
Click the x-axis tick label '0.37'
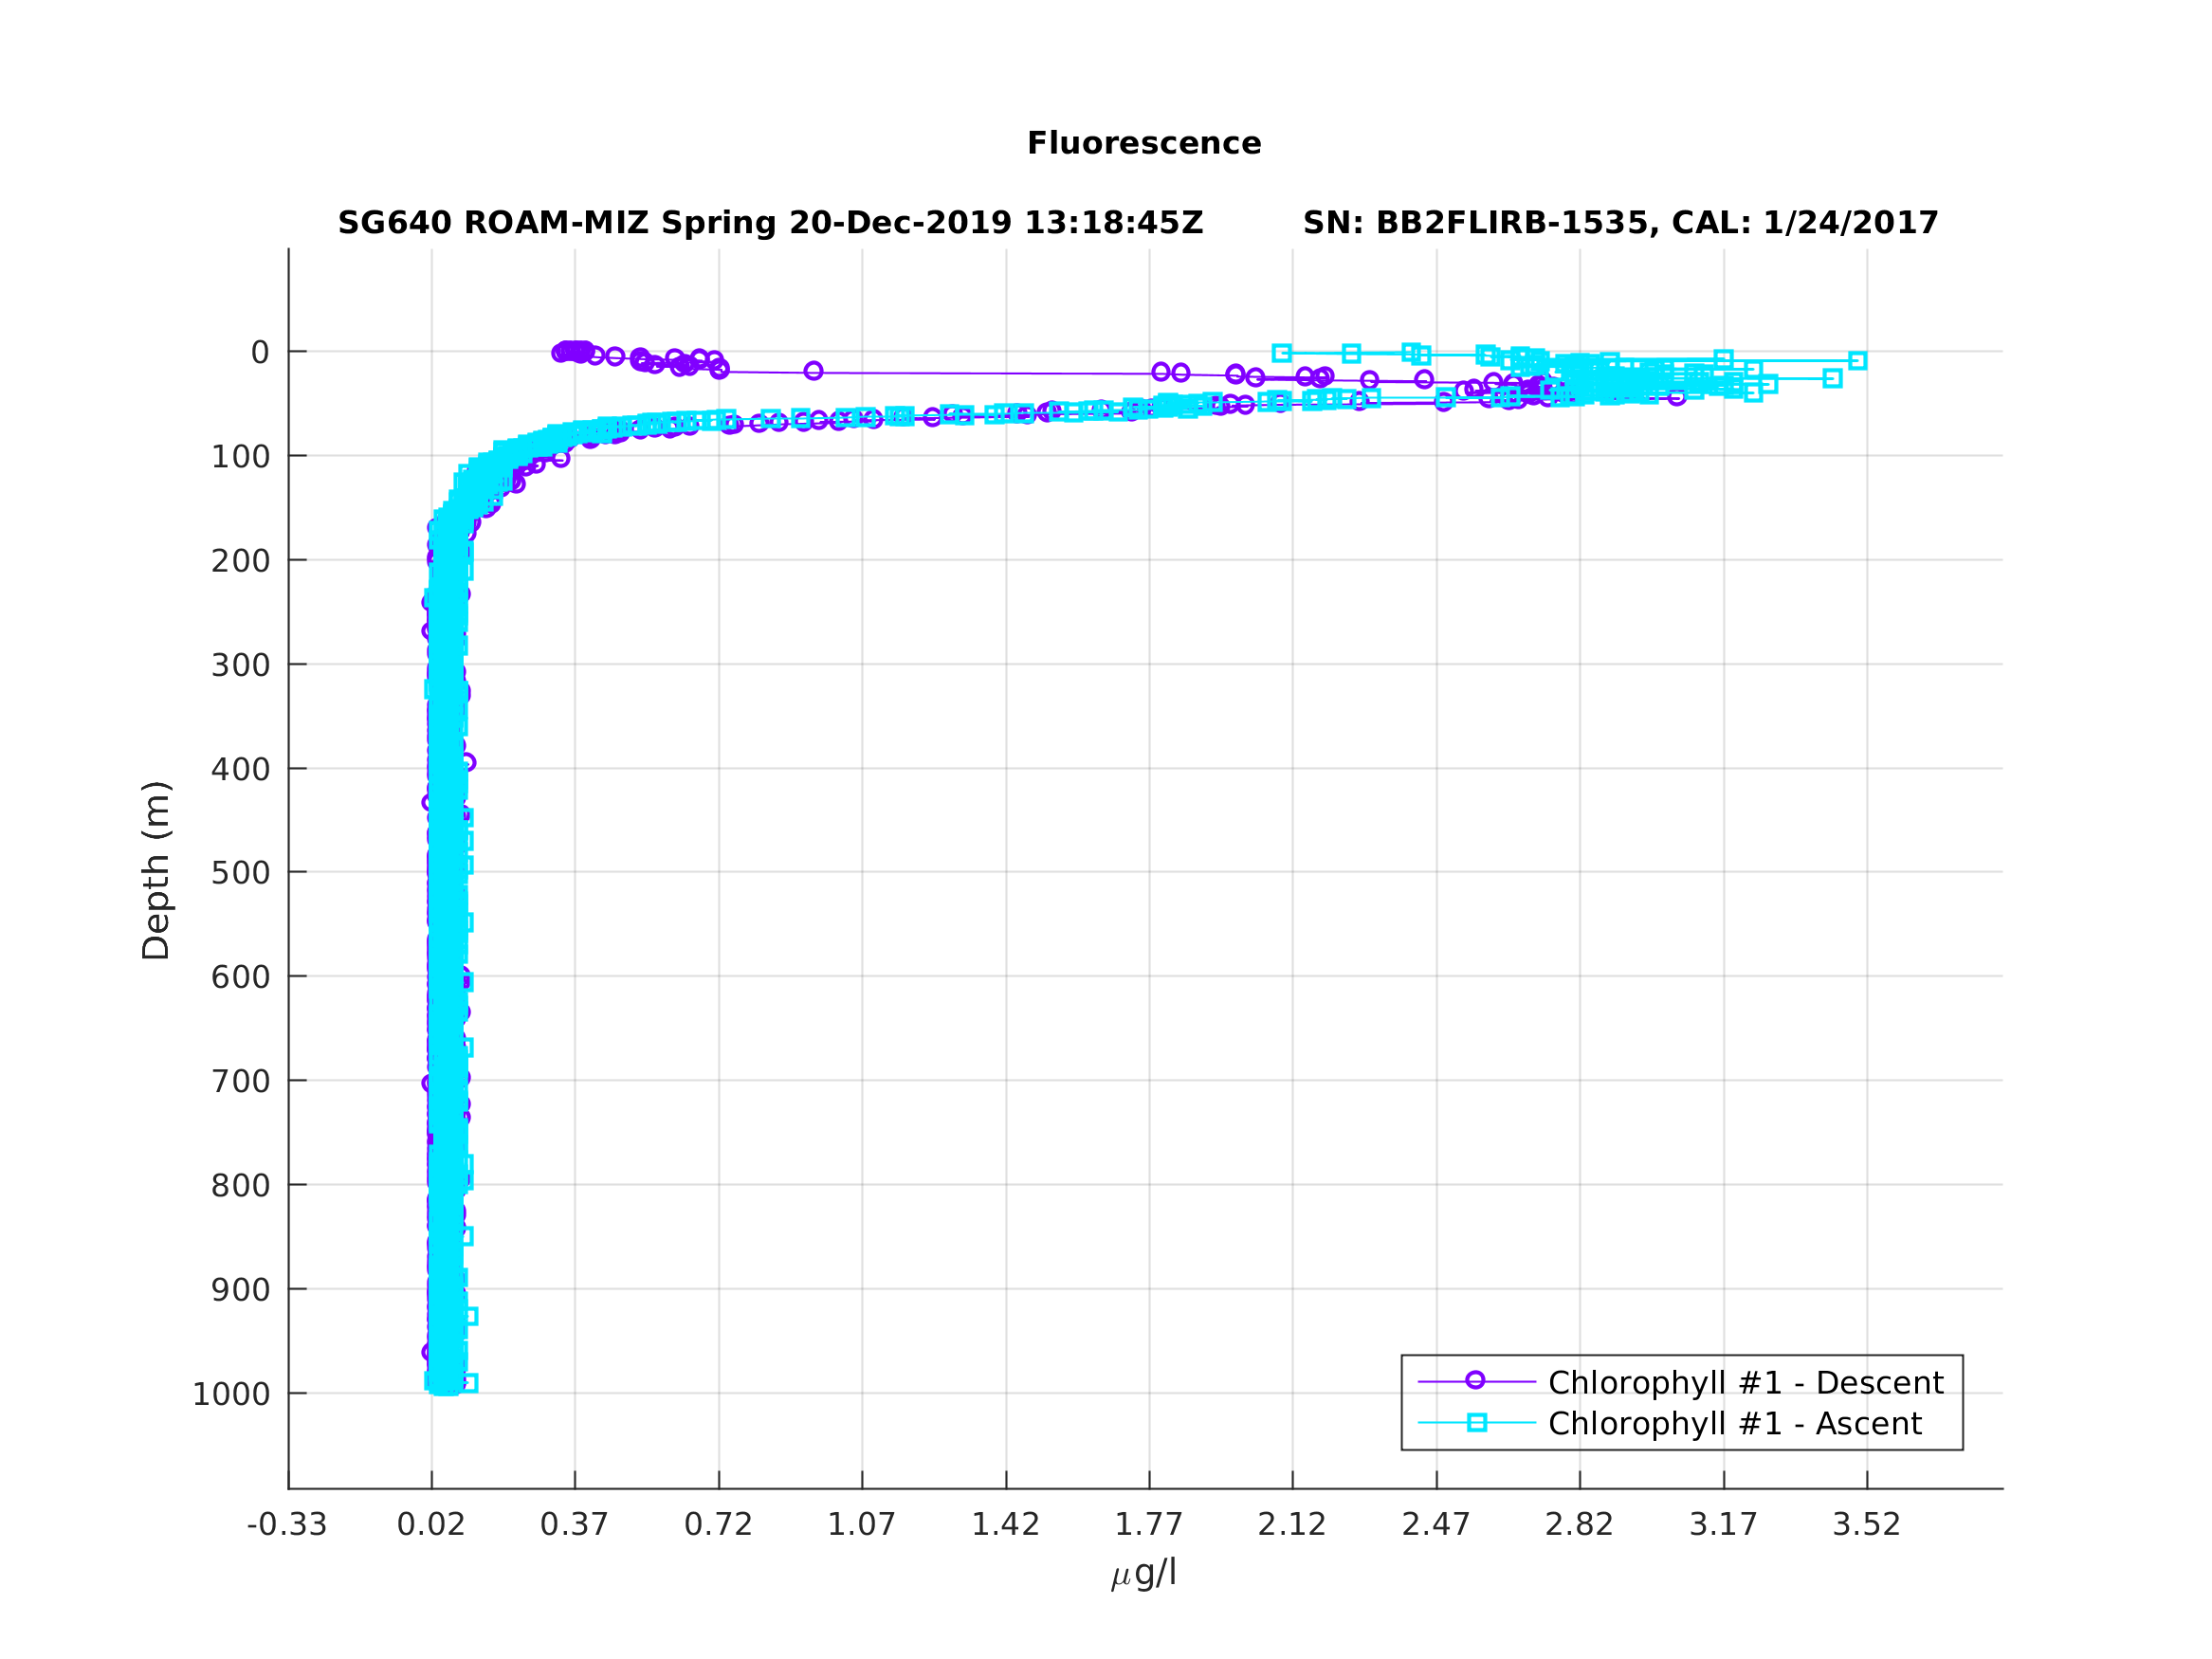click(x=574, y=1525)
